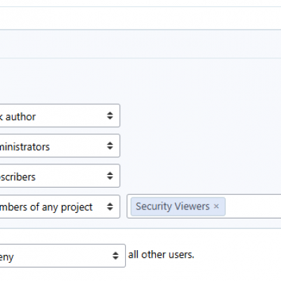
Task: Click the members of any project arrow icon
Action: pyautogui.click(x=110, y=207)
